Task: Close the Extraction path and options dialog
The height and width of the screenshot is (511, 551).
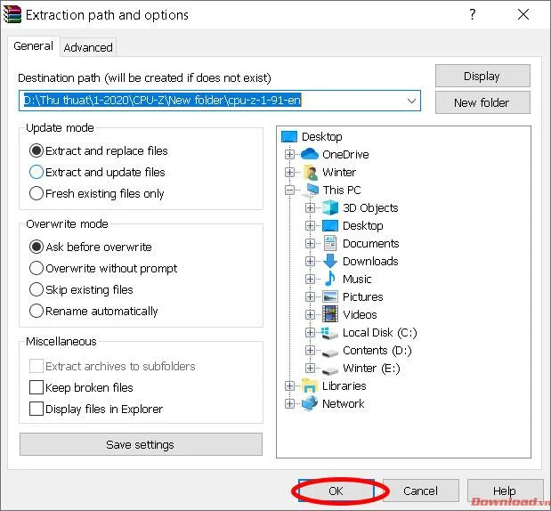Action: pyautogui.click(x=523, y=14)
